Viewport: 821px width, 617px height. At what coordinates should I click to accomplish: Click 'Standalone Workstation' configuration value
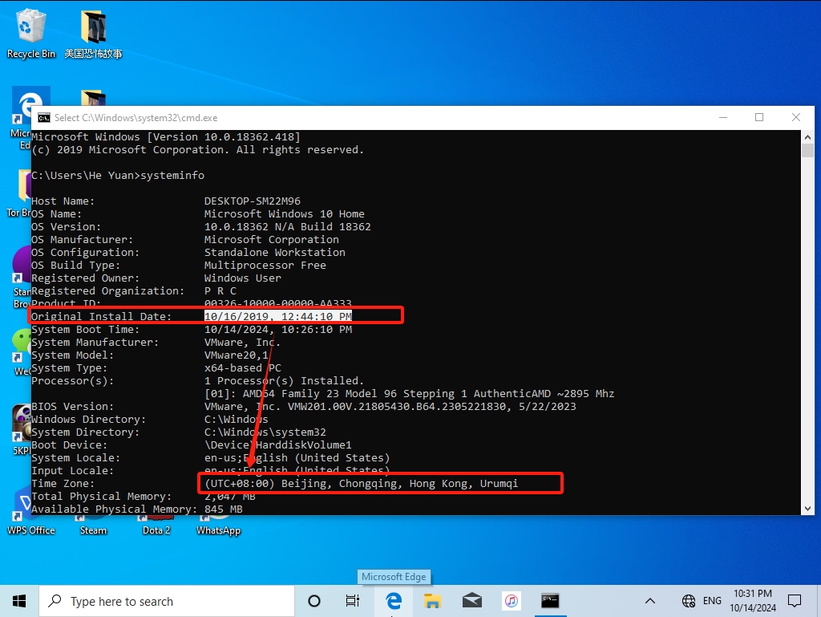pos(275,253)
